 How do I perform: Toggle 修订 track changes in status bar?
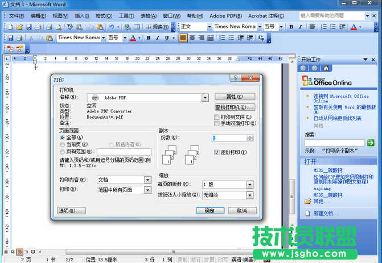tap(196, 260)
